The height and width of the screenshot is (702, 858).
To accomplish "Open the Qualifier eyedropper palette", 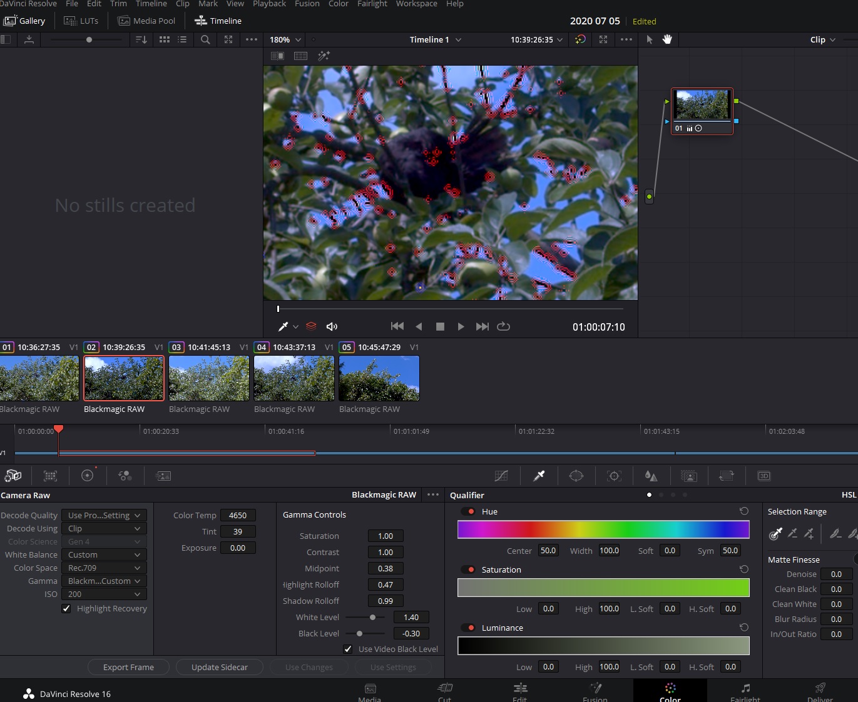I will point(539,476).
